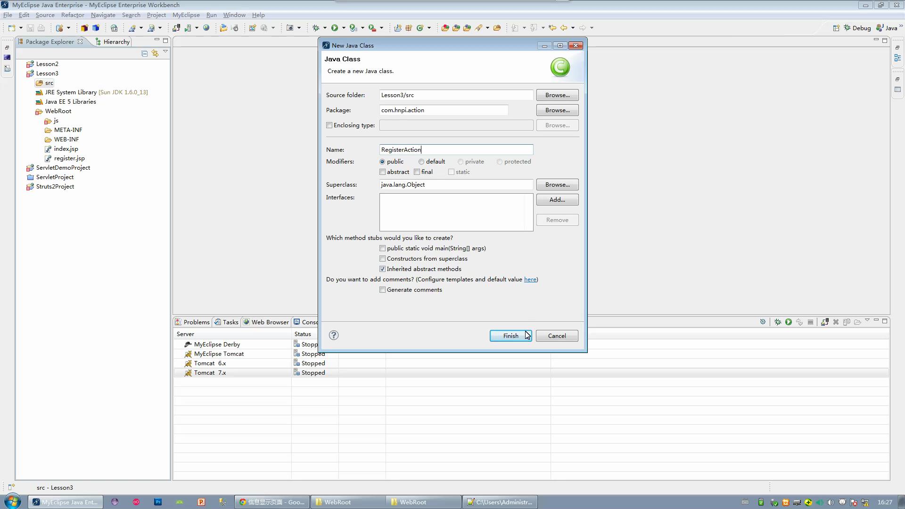
Task: Select register.jsp in Package Explorer
Action: 69,158
